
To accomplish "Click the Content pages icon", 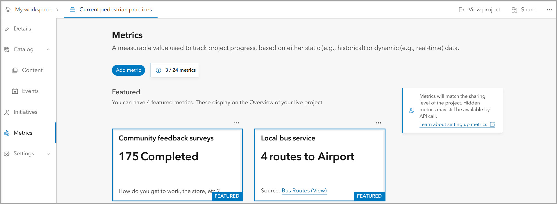I will pyautogui.click(x=15, y=70).
